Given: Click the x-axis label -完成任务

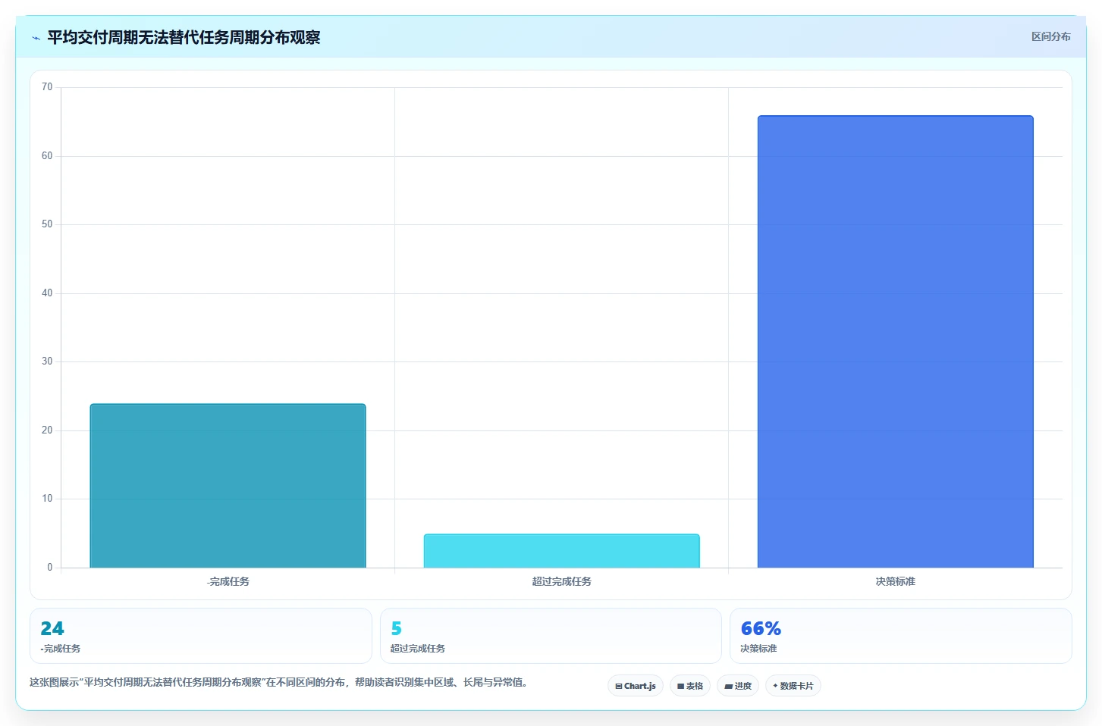Looking at the screenshot, I should click(228, 581).
